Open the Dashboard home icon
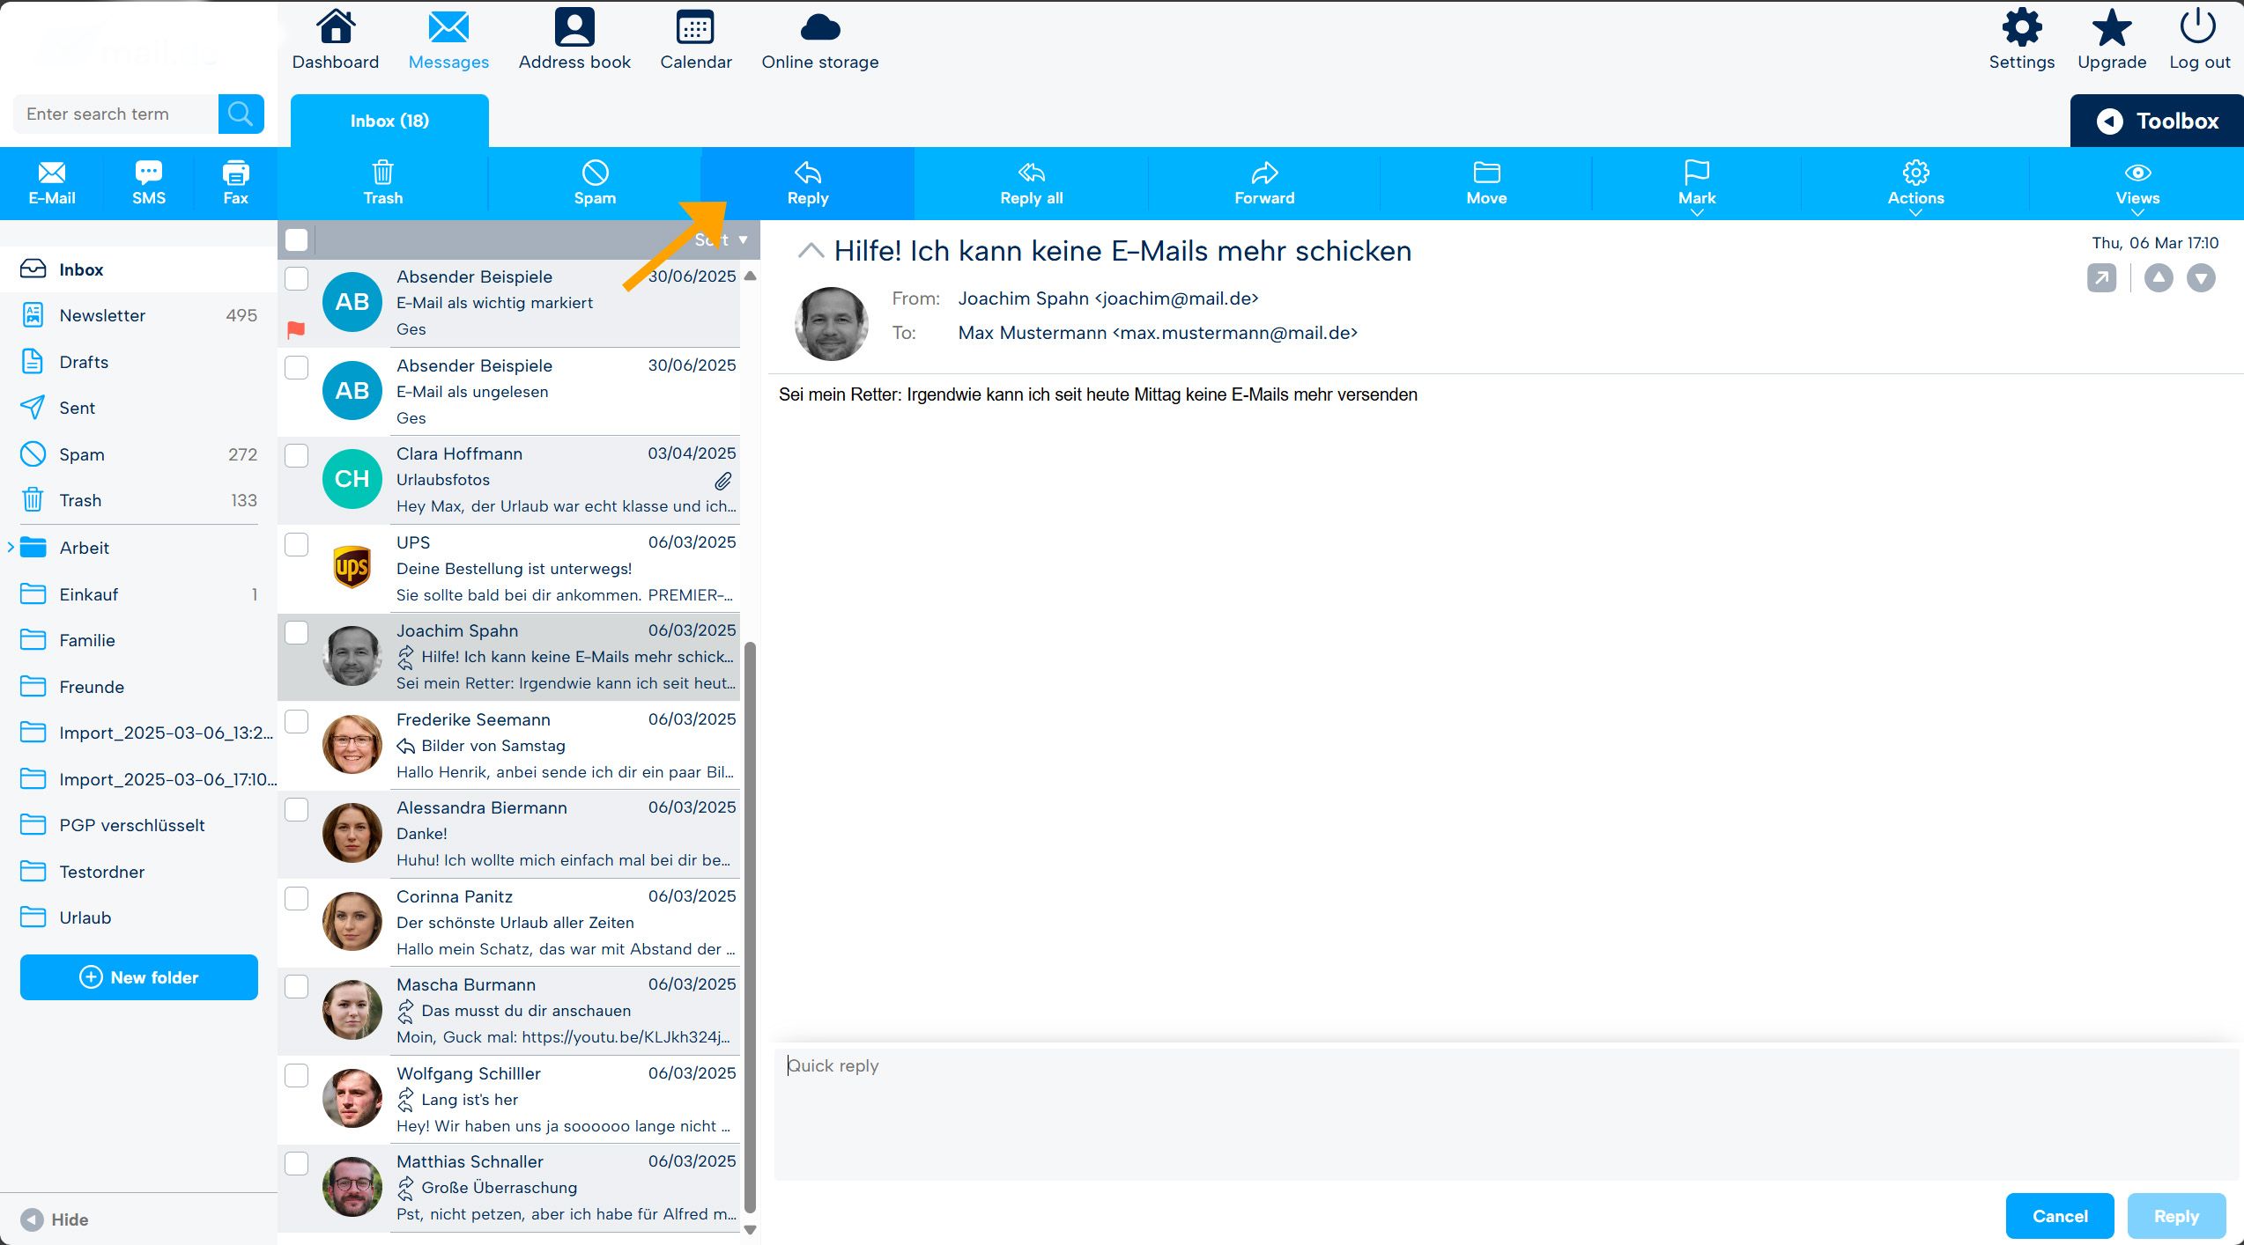 click(x=336, y=27)
